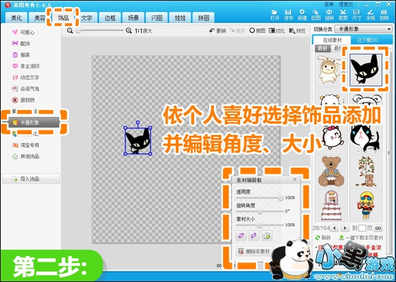The image size is (396, 282).
Task: Click the zoom out magnifier icon
Action: tap(70, 31)
